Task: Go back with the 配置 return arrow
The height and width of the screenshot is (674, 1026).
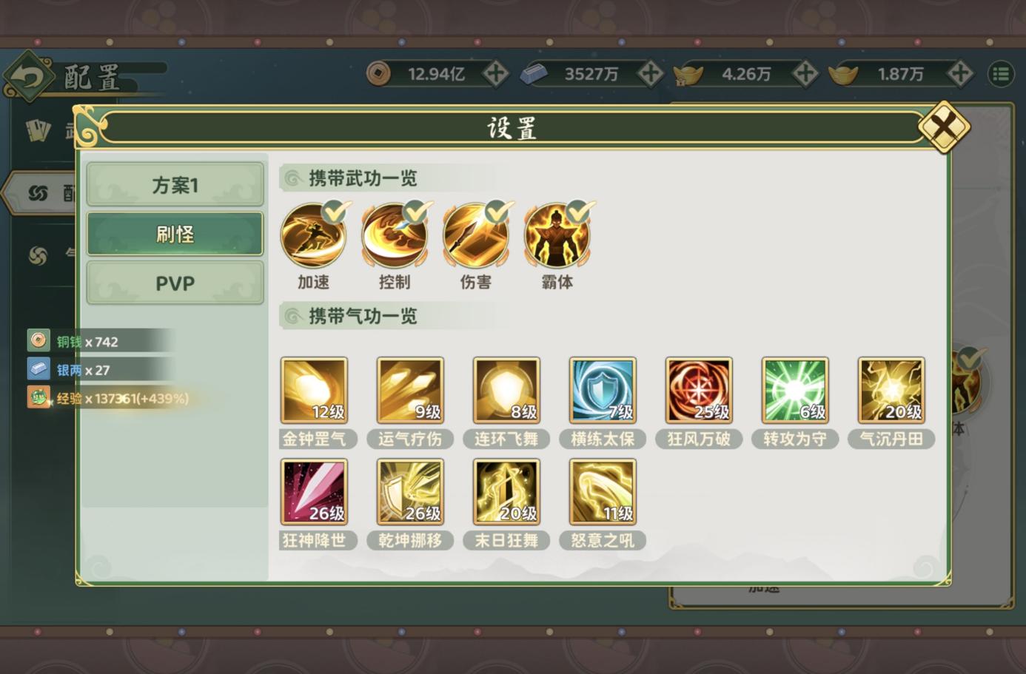Action: [28, 77]
